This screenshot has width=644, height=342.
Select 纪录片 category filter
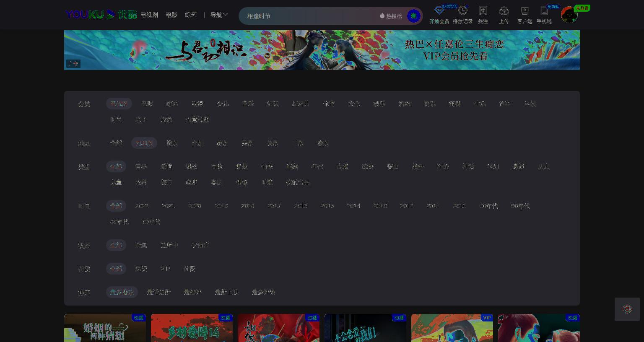(x=301, y=104)
